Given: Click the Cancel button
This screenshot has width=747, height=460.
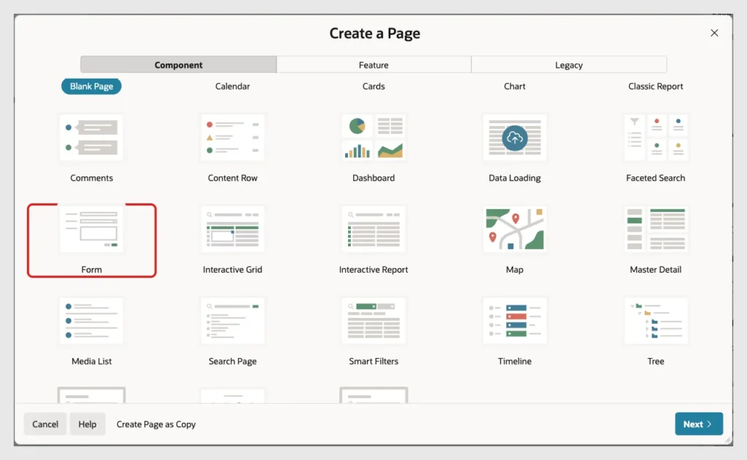Looking at the screenshot, I should [x=45, y=424].
